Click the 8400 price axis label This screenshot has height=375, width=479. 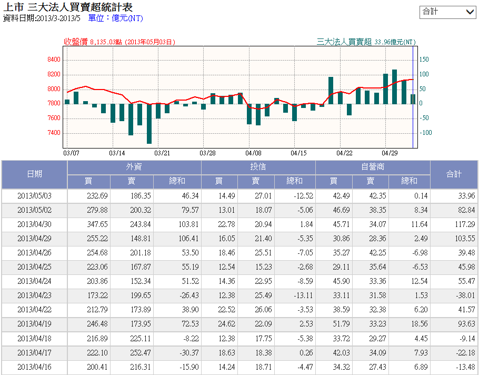tap(54, 60)
